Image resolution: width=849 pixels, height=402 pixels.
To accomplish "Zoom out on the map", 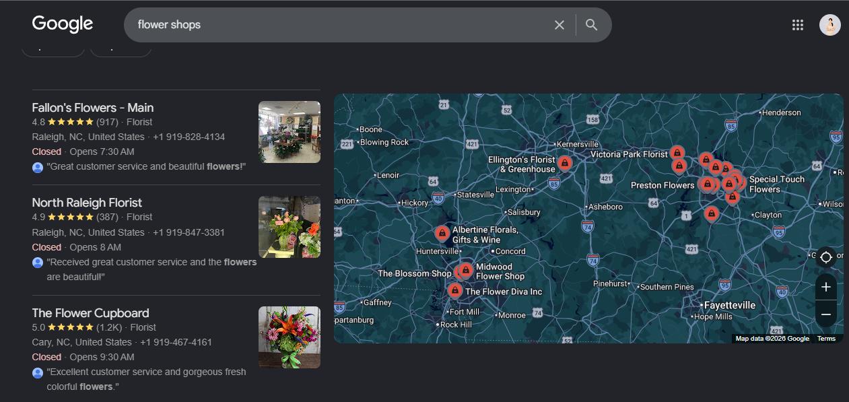I will point(826,314).
